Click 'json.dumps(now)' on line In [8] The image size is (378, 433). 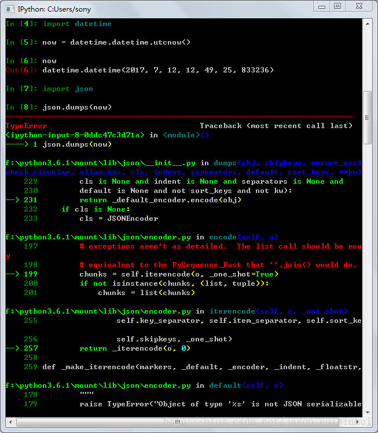(77, 107)
